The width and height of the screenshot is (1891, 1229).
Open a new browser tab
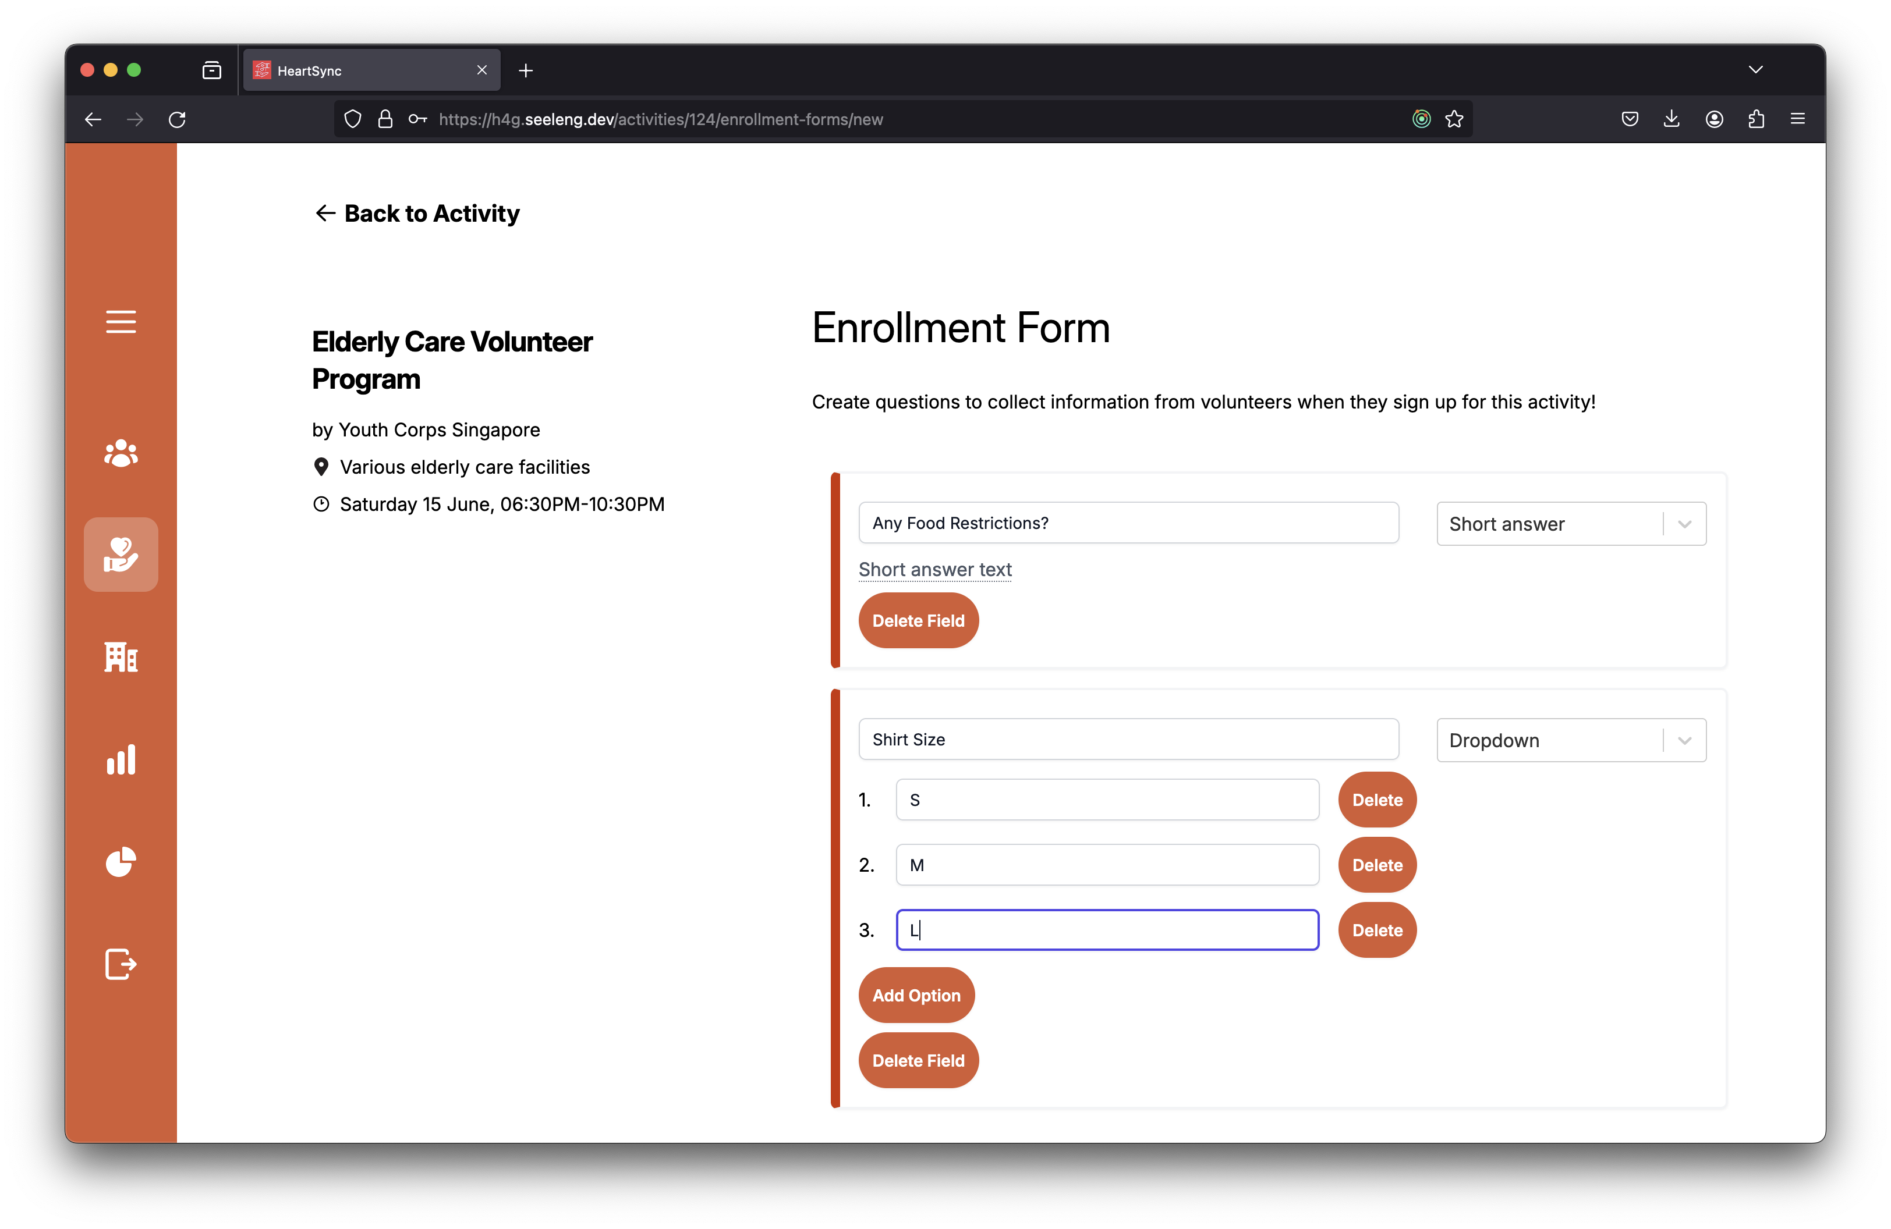(x=525, y=70)
